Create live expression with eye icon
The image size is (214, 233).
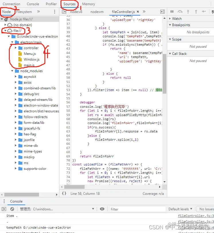[102, 209]
